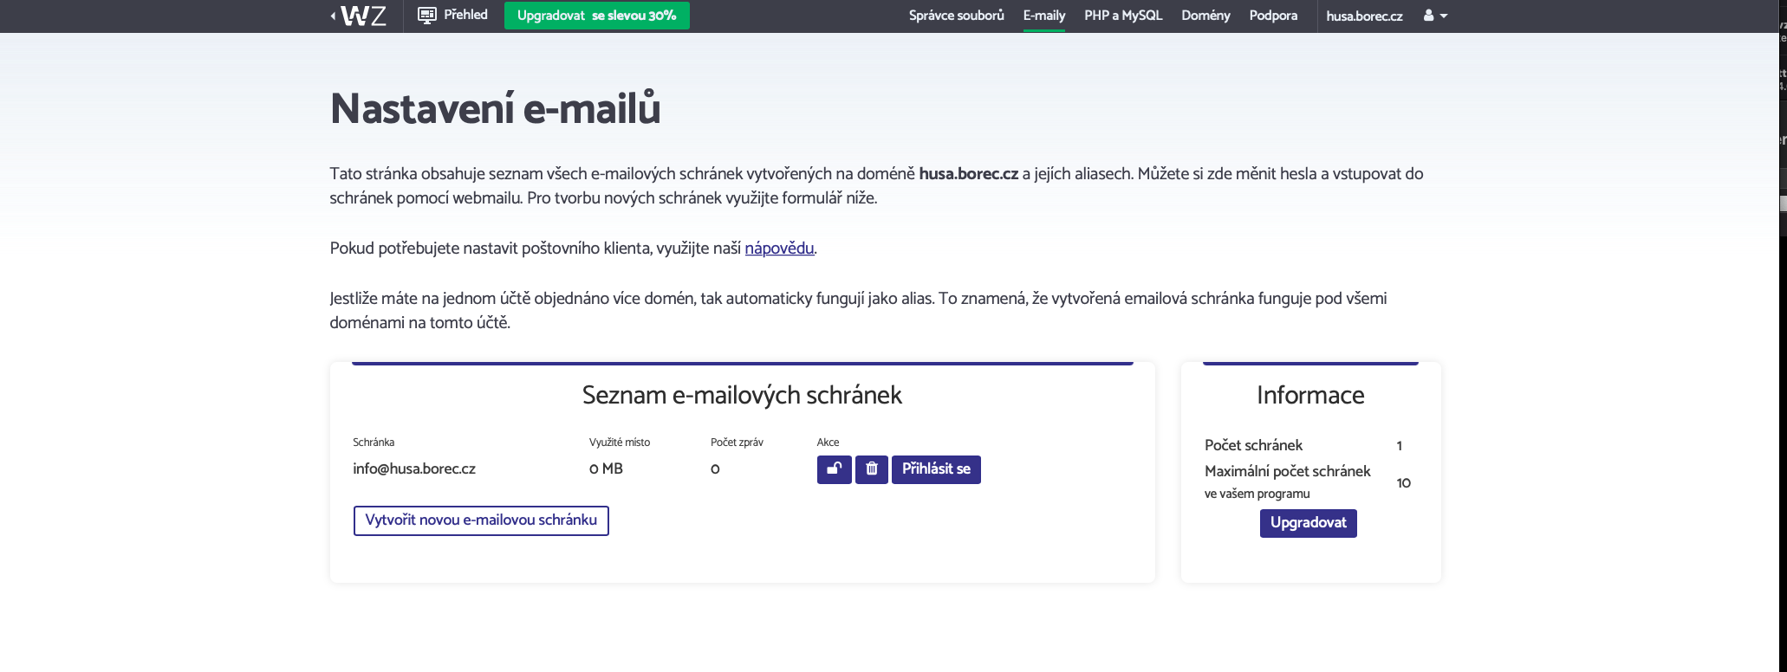Click the Přihlásit se button

(936, 469)
